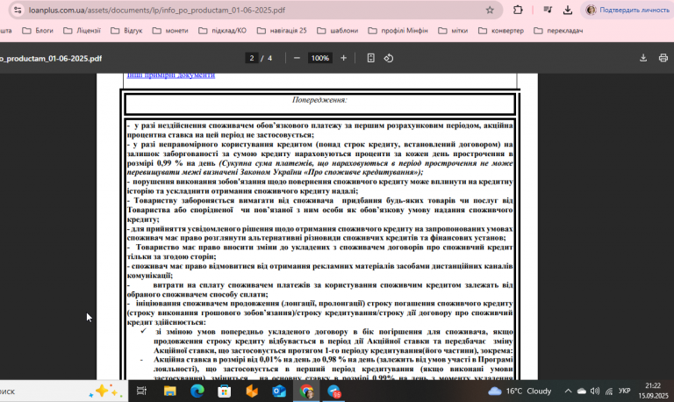
Task: Open the orange app icon in taskbar
Action: (252, 391)
